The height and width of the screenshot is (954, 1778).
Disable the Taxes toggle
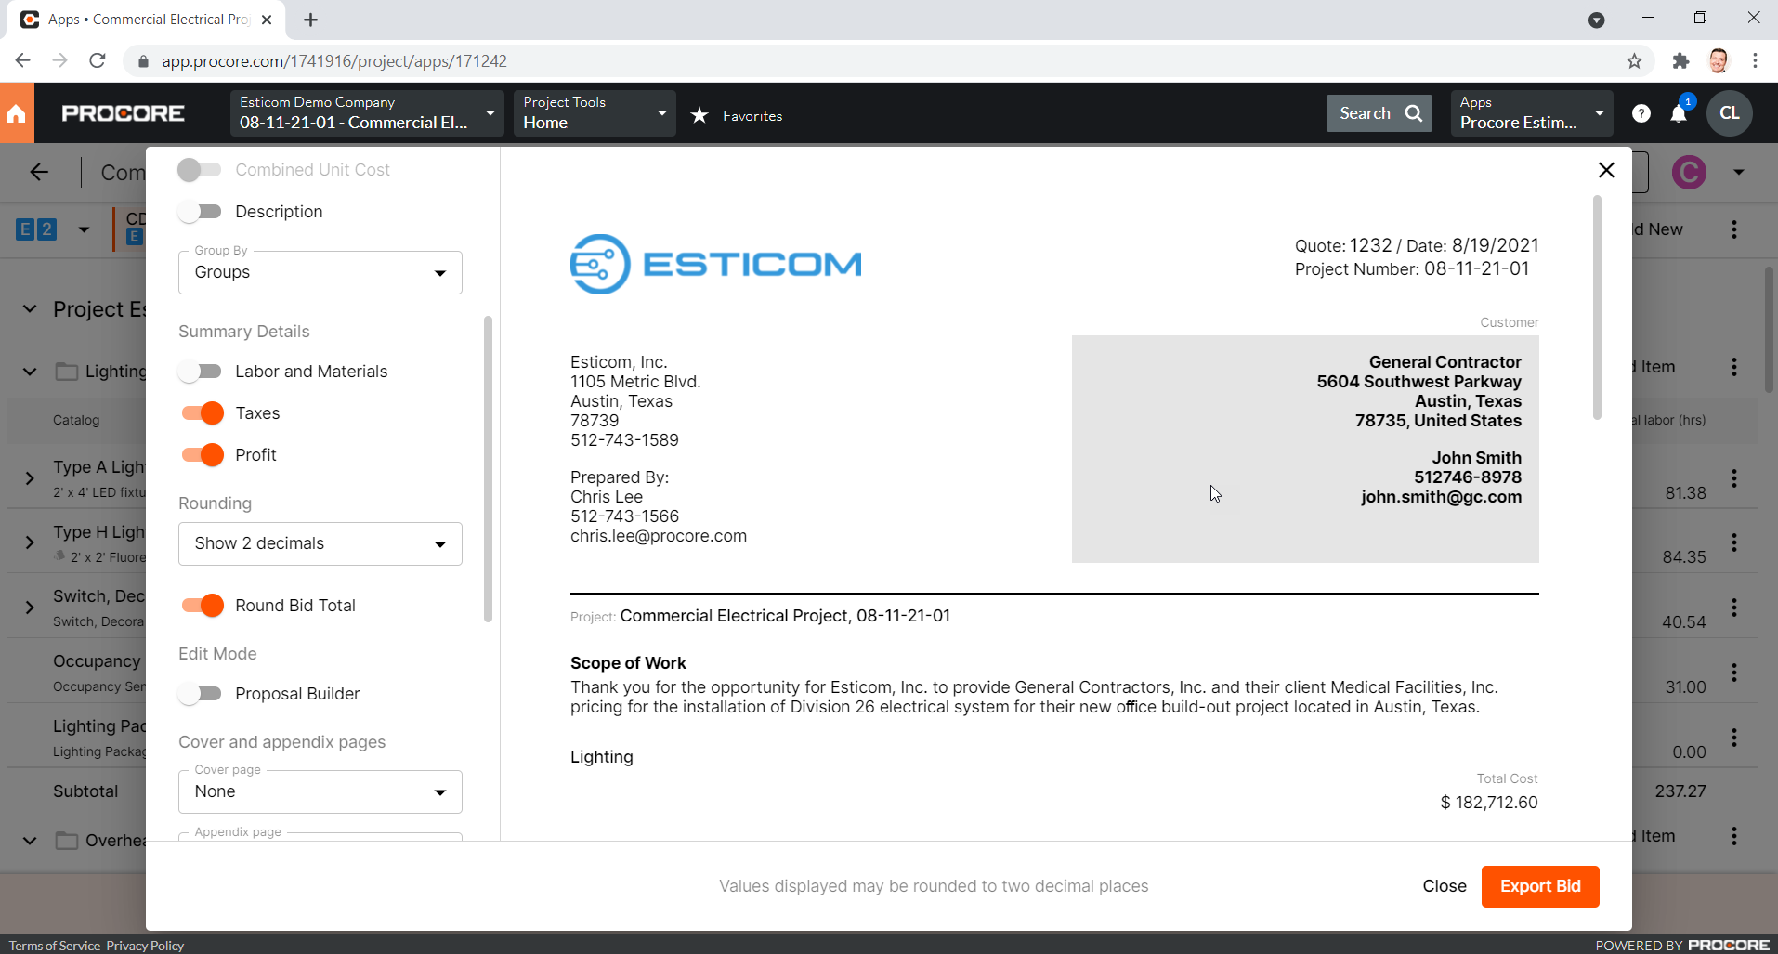click(203, 413)
